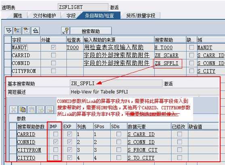Click the basic search help field ZH_SPFLI
Viewport: 225px width, 165px height.
(x=116, y=83)
